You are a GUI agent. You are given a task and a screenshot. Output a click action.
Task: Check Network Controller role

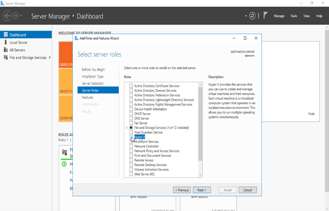coord(131,146)
